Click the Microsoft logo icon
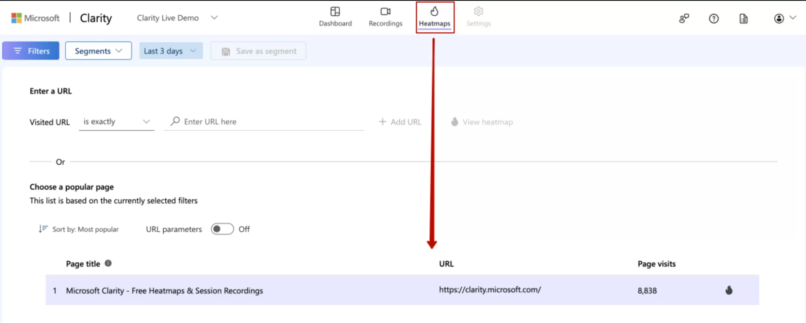Viewport: 806px width, 323px height. point(17,18)
